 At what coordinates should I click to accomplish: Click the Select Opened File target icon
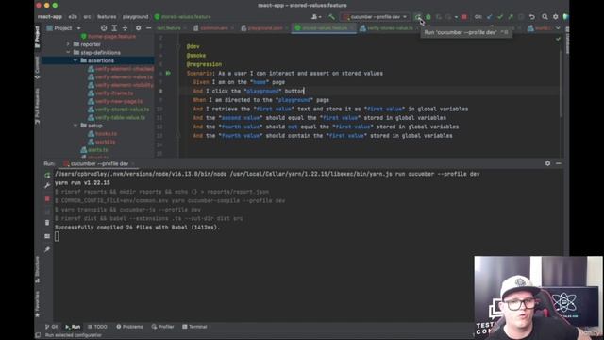104,28
